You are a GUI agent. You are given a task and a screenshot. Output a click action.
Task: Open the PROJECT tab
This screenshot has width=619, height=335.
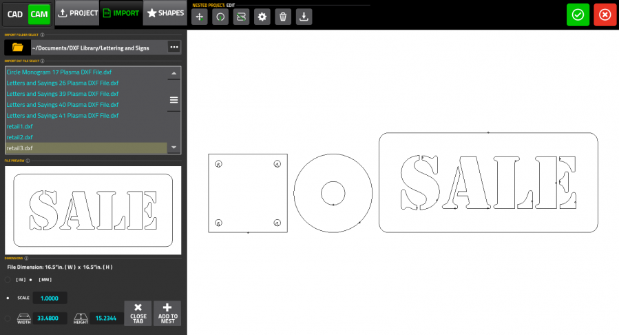point(77,13)
